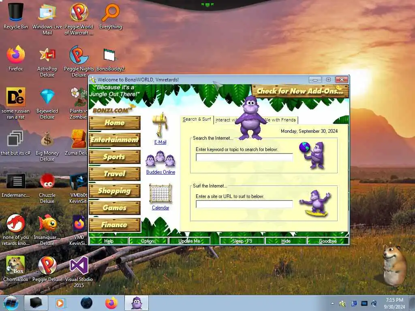
Task: Click the clock showing 7:15 PM
Action: (394, 300)
